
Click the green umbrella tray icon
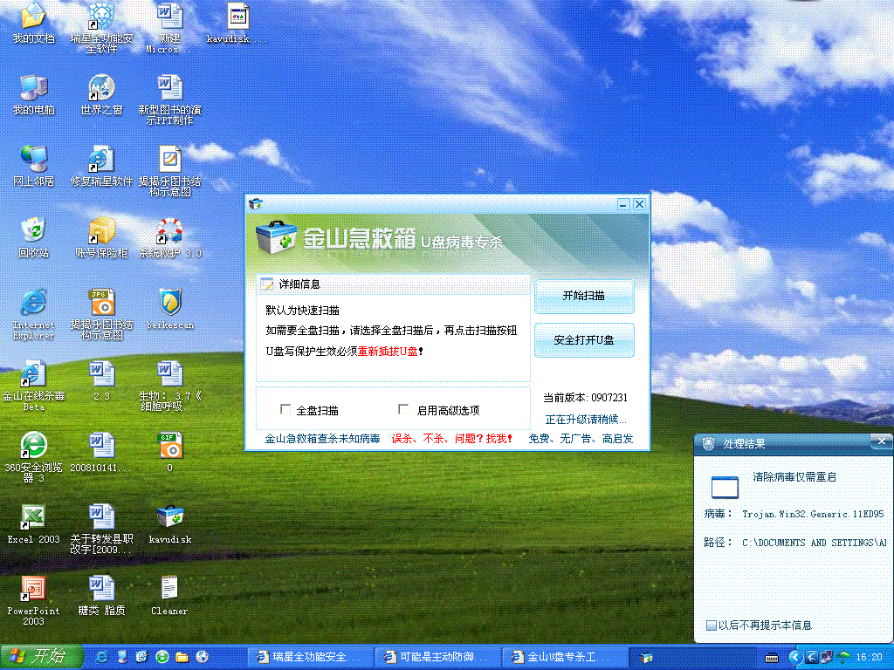pos(842,658)
